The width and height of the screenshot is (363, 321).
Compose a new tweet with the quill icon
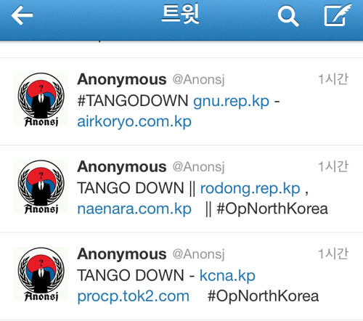tap(338, 15)
